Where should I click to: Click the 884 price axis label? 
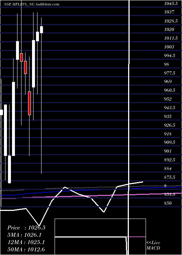[x=168, y=168]
